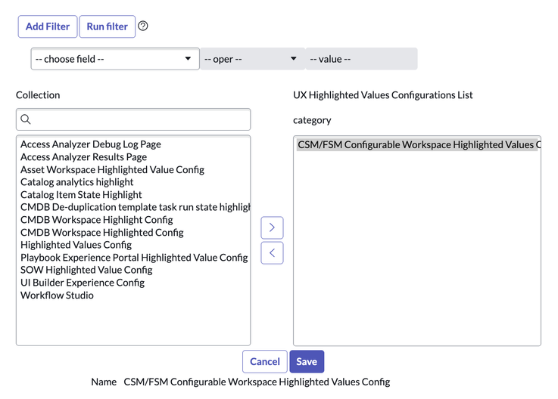The width and height of the screenshot is (558, 399).
Task: Select CMDB De-duplication template task entry
Action: point(135,207)
